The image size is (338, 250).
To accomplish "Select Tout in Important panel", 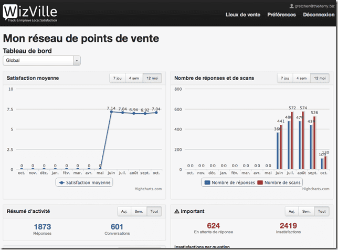I will tap(322, 211).
